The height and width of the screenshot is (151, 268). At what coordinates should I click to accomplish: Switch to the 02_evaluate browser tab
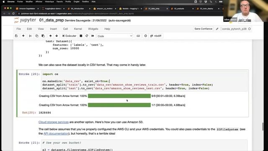[x=179, y=8]
